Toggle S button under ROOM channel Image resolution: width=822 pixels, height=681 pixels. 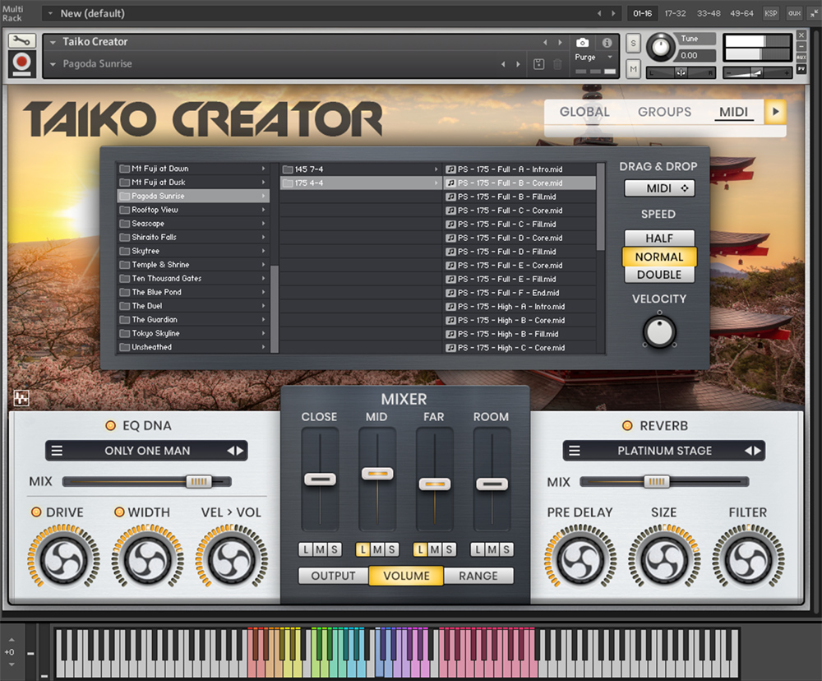[506, 549]
